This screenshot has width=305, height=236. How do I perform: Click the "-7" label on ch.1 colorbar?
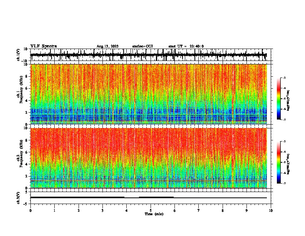284,120
